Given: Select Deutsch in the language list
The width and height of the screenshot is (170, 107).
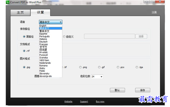Looking at the screenshot, I should [x=51, y=42].
